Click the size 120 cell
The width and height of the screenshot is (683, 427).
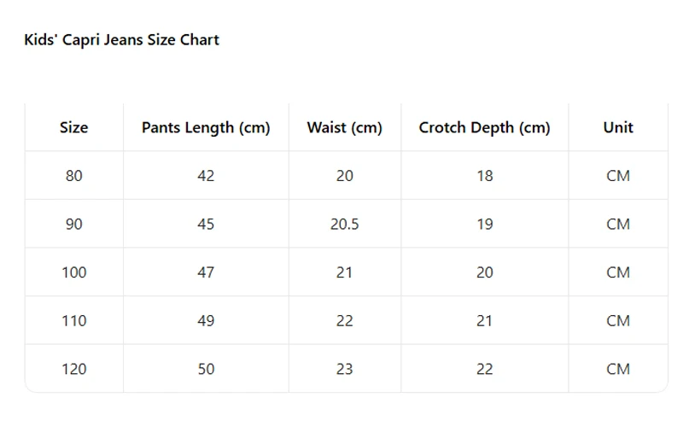(74, 369)
